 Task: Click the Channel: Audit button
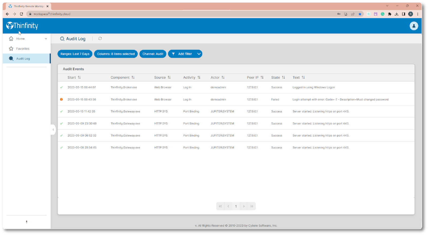coord(153,54)
